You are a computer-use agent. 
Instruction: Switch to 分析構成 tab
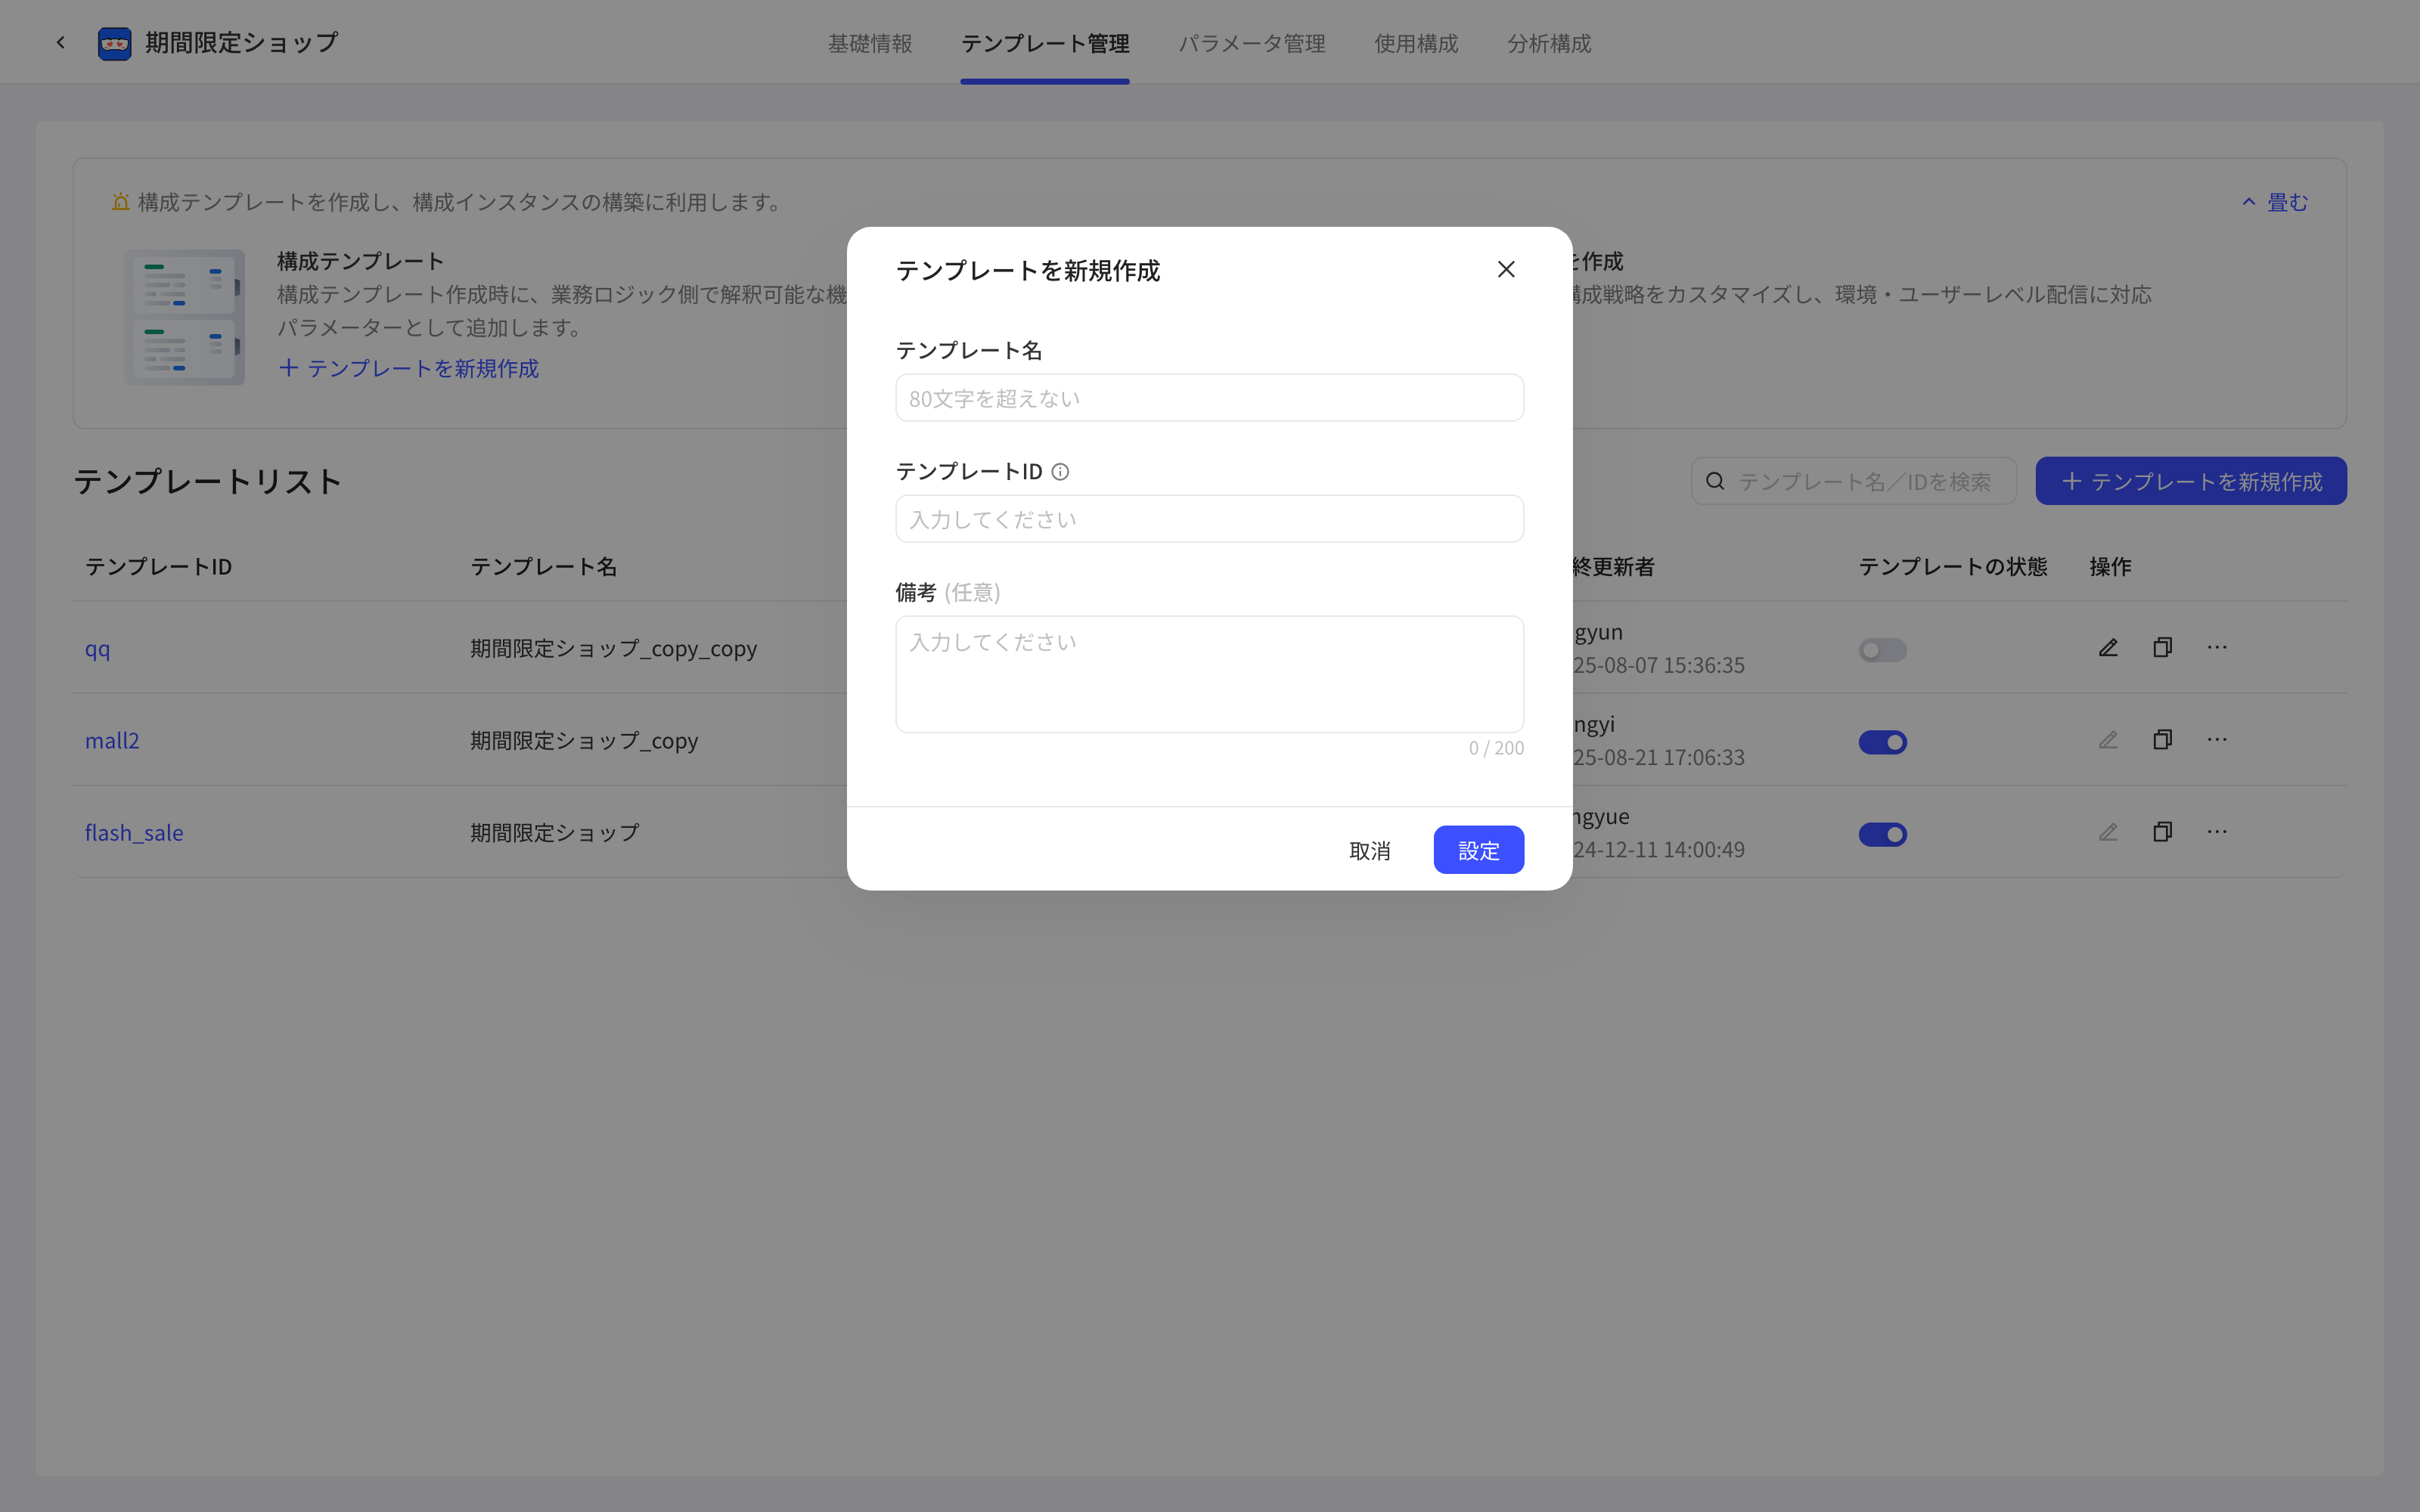coord(1549,43)
